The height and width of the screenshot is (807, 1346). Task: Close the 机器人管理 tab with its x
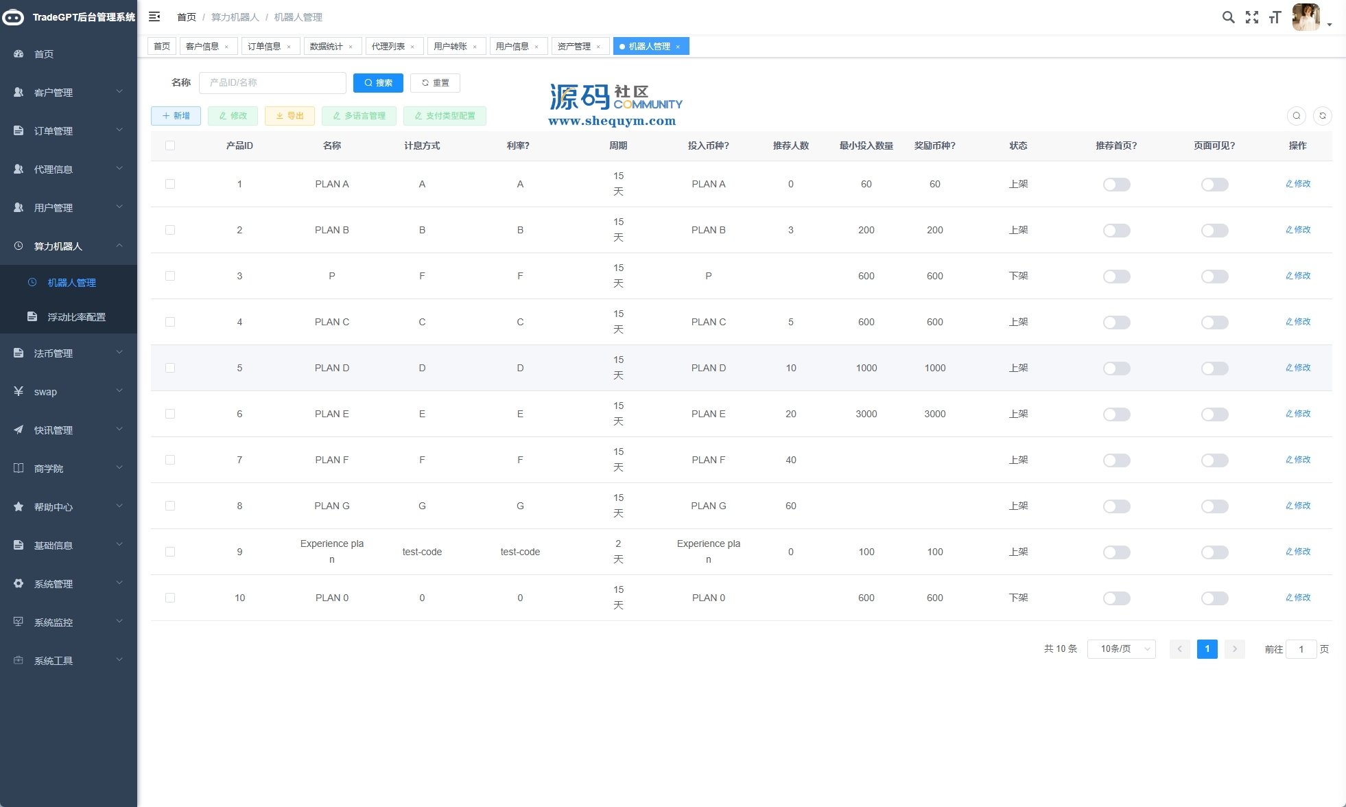pos(678,47)
